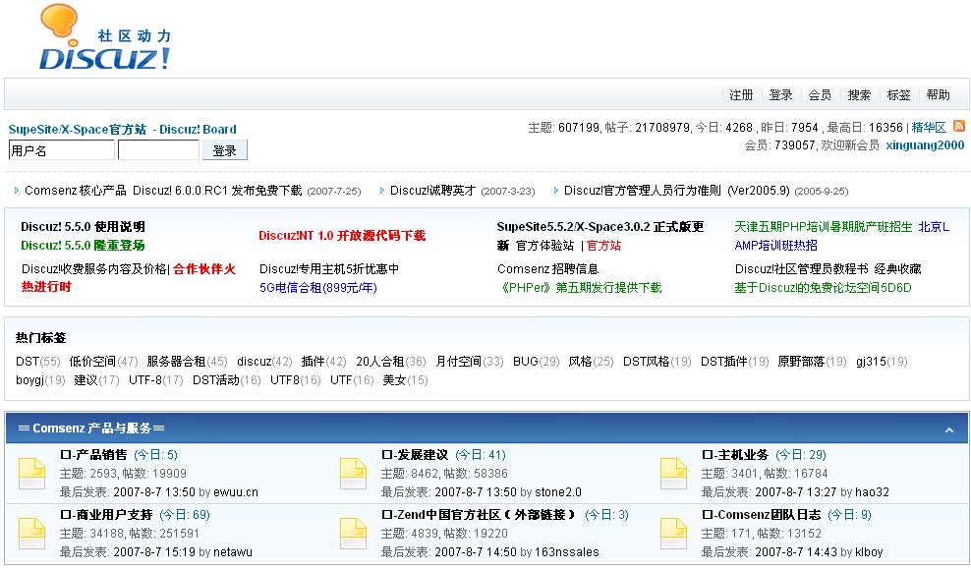Image resolution: width=971 pixels, height=571 pixels.
Task: Open Zend中国官方社区(外部链接) forum title
Action: (x=479, y=515)
